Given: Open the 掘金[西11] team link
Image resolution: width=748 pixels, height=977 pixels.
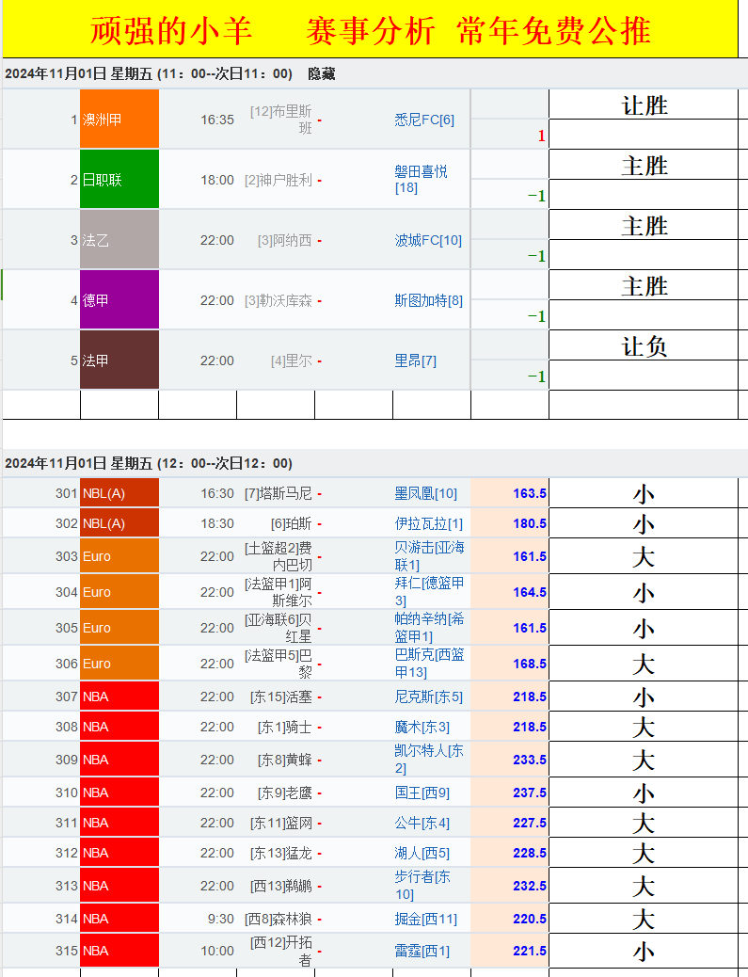Looking at the screenshot, I should point(425,919).
